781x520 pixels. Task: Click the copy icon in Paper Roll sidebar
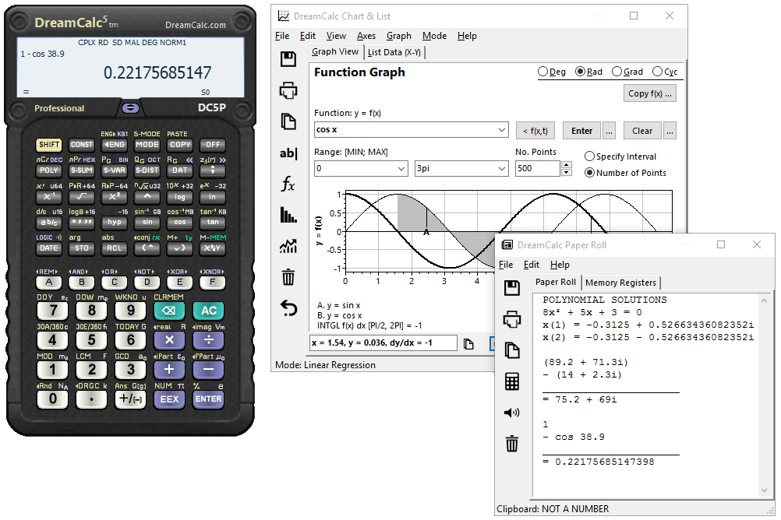tap(511, 350)
